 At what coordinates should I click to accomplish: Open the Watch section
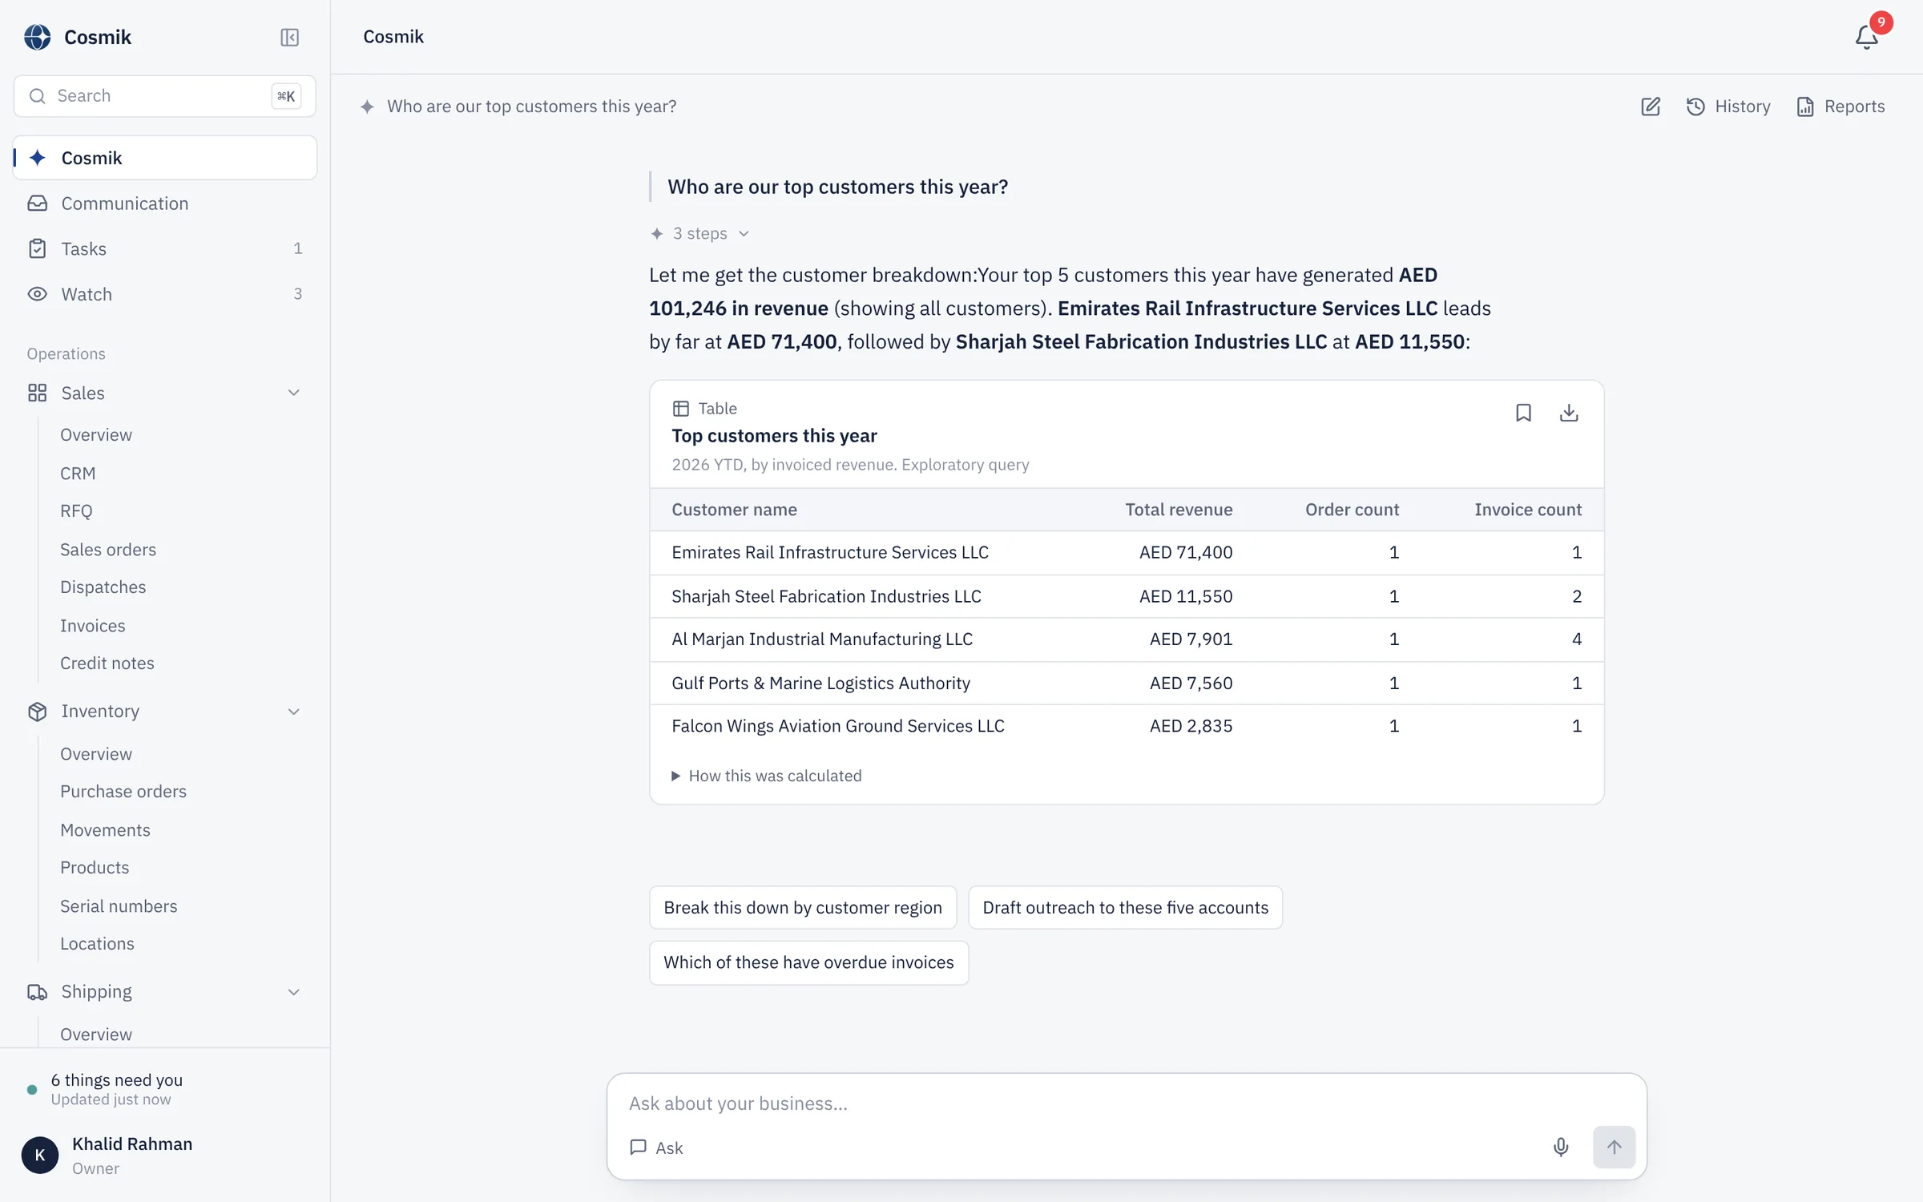coord(164,294)
